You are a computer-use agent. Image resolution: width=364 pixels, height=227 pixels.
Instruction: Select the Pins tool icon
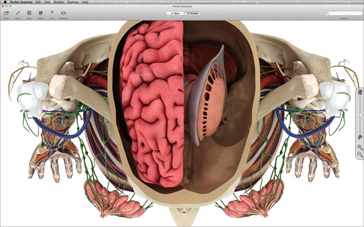[52, 13]
